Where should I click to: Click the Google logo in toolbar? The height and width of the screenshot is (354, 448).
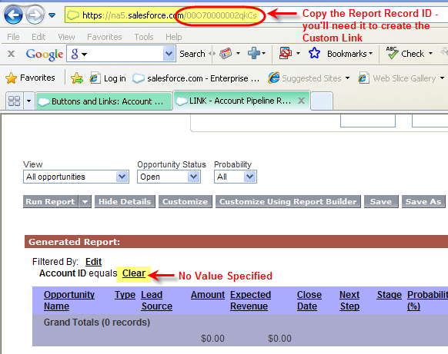(45, 54)
